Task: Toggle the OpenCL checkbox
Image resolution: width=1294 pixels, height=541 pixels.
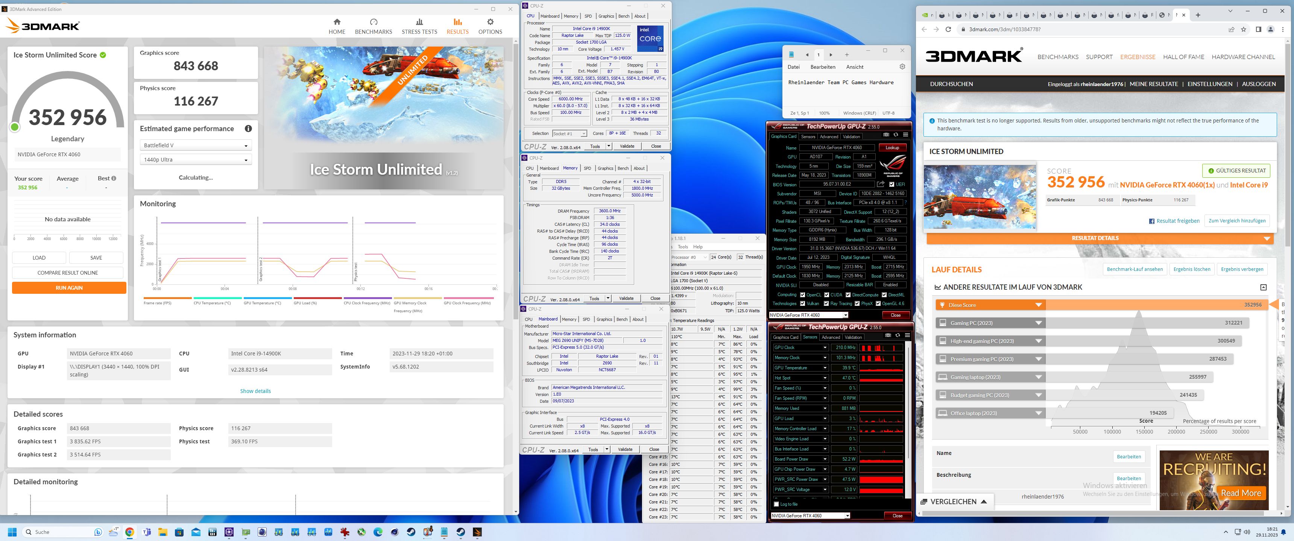Action: [803, 295]
